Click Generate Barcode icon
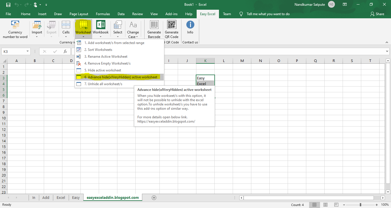Image resolution: width=391 pixels, height=208 pixels. click(154, 25)
